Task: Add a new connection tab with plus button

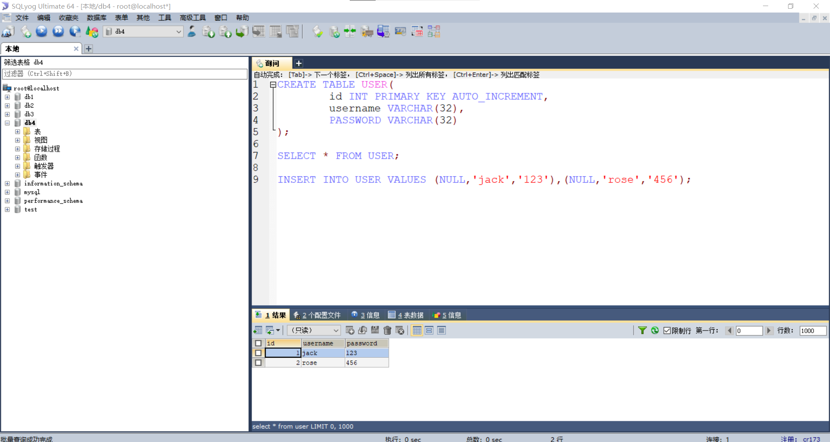Action: coord(89,49)
